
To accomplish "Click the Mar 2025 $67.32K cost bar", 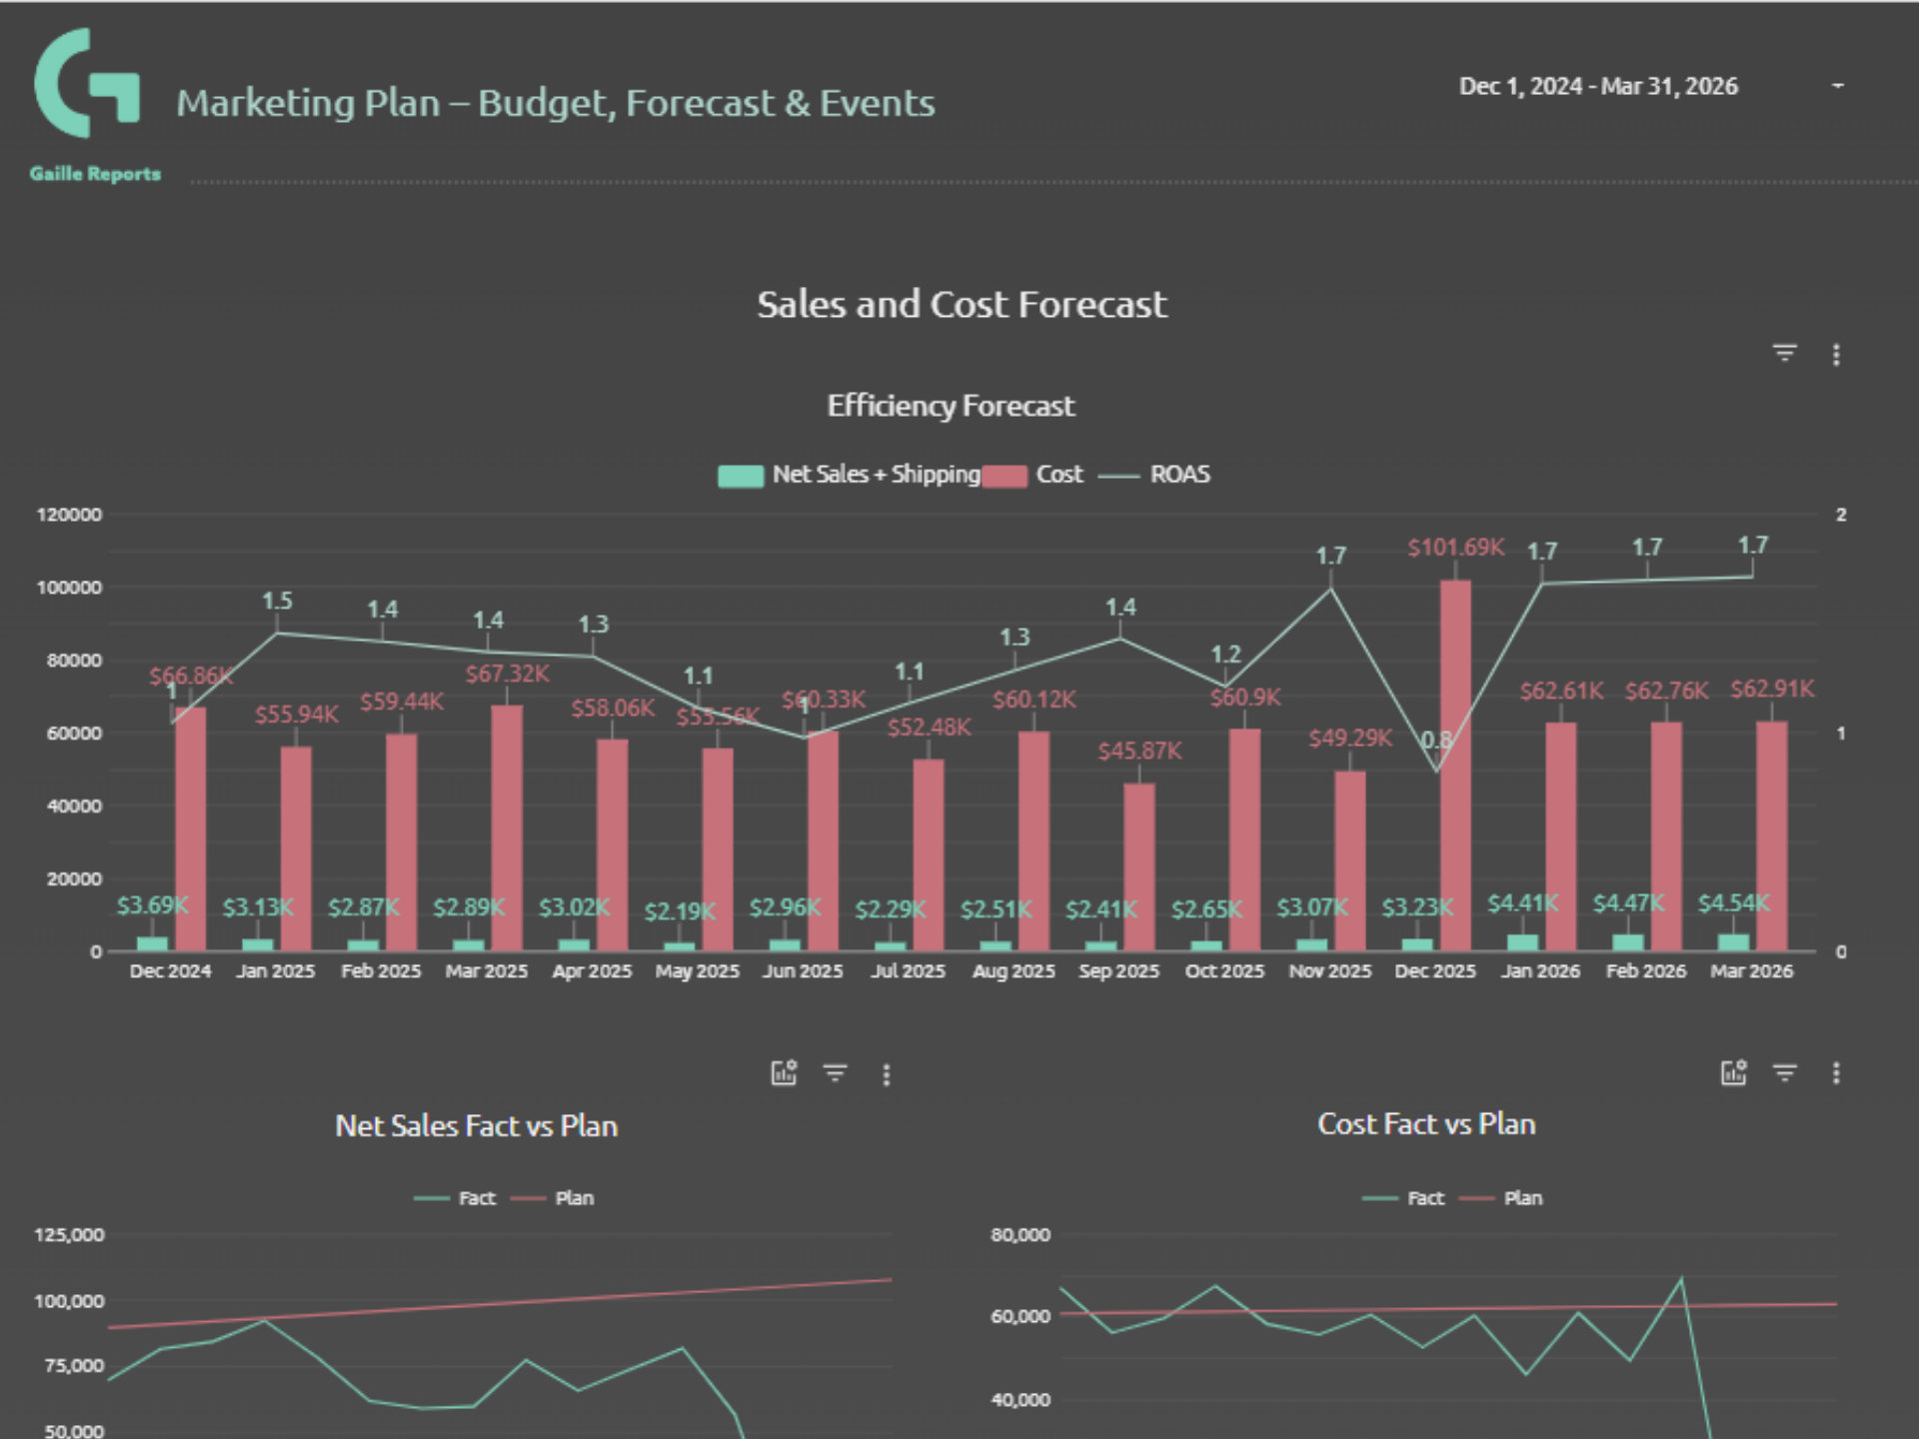I will point(507,827).
